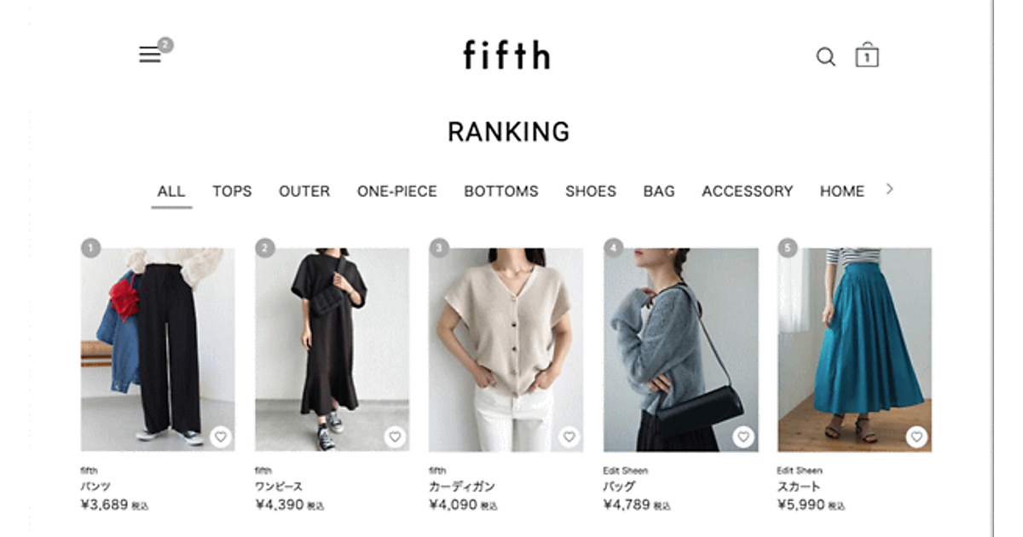Open the hamburger menu icon

point(150,55)
